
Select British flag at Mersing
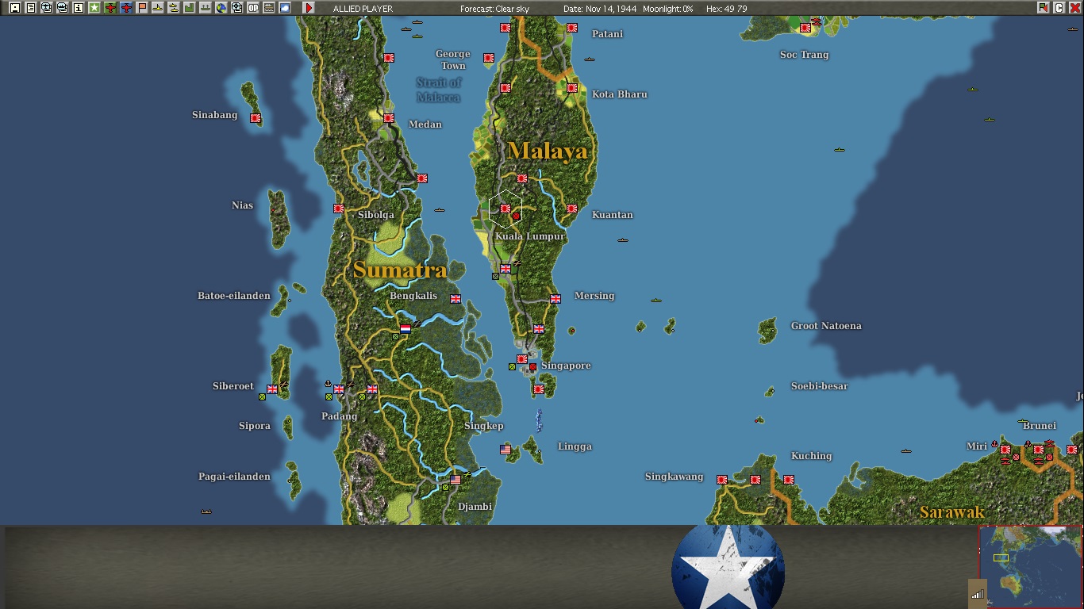click(555, 299)
